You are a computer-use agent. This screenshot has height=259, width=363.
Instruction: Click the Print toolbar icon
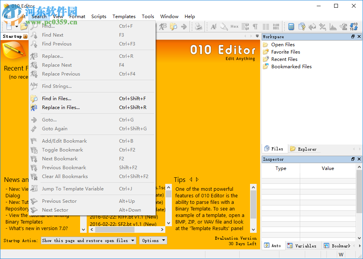click(x=198, y=27)
